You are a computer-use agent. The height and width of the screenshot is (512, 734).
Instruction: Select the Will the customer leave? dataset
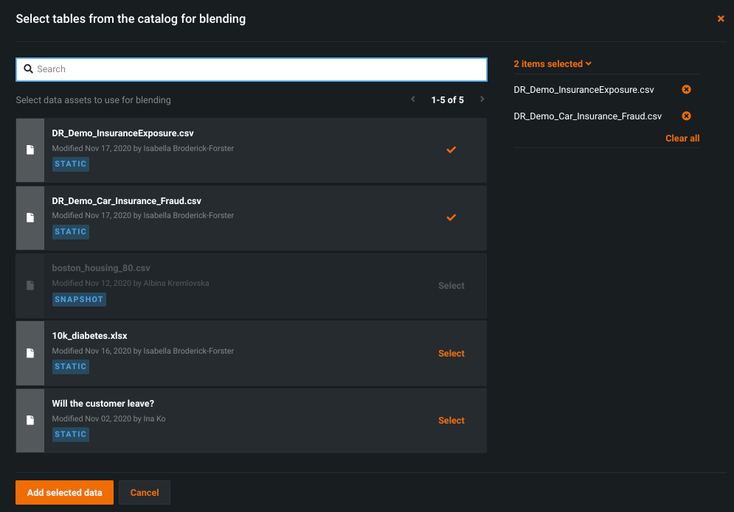[451, 421]
